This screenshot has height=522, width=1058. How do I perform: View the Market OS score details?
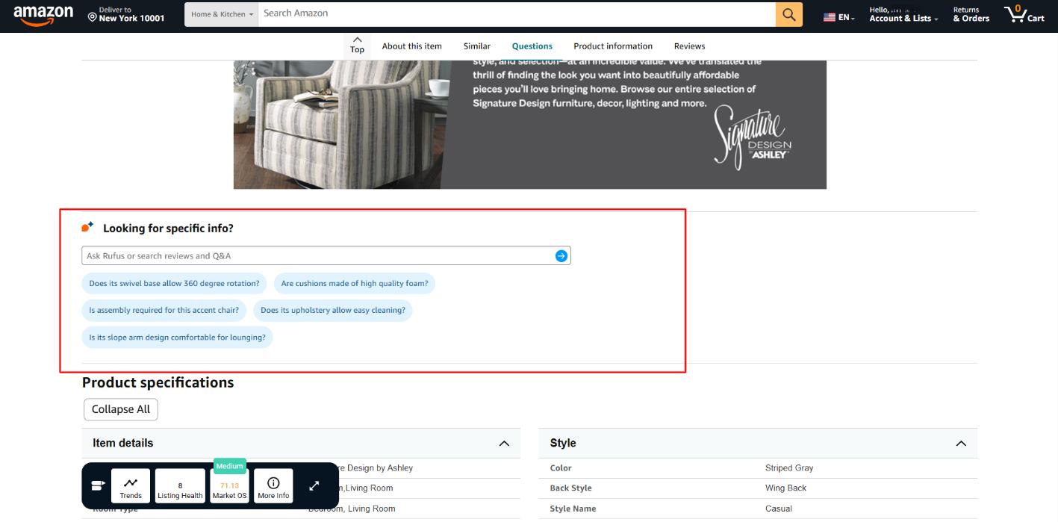point(228,486)
